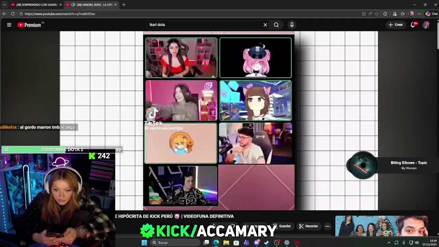Open a new browser tab
Image resolution: width=439 pixels, height=247 pixels.
pos(124,5)
